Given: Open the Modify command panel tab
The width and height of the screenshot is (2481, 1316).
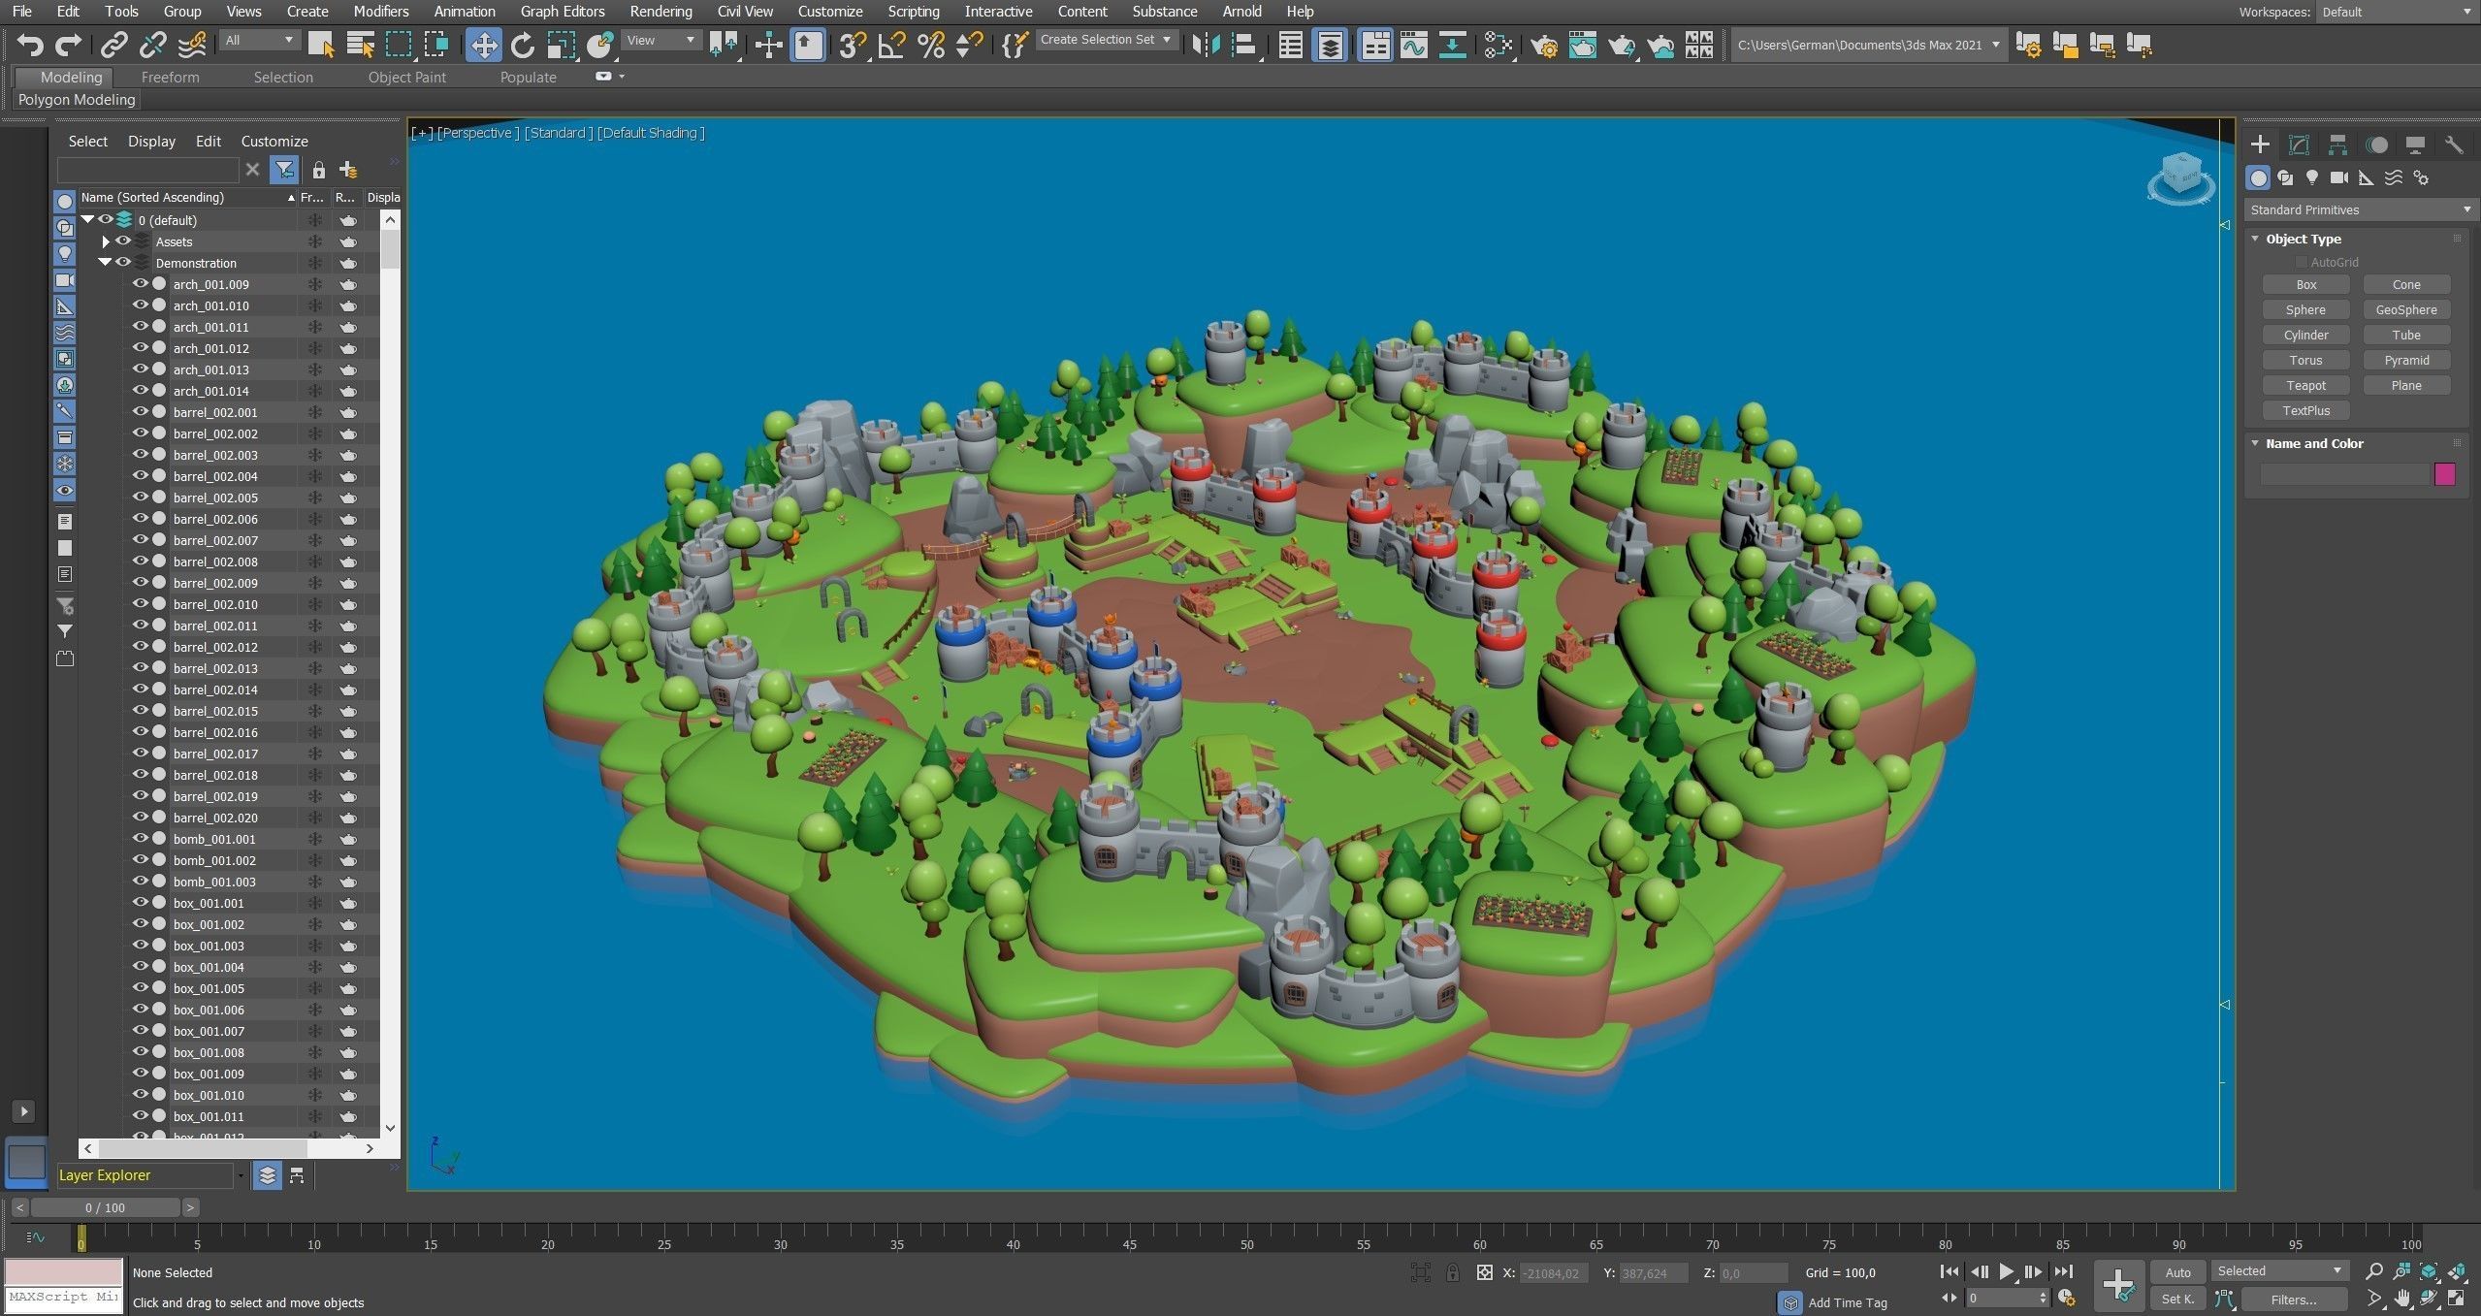Looking at the screenshot, I should (x=2299, y=144).
